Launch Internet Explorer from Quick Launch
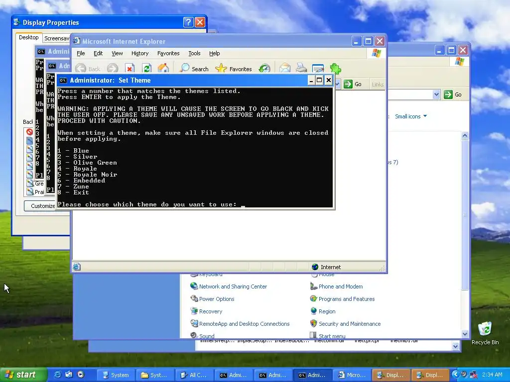The height and width of the screenshot is (382, 510). click(x=57, y=375)
